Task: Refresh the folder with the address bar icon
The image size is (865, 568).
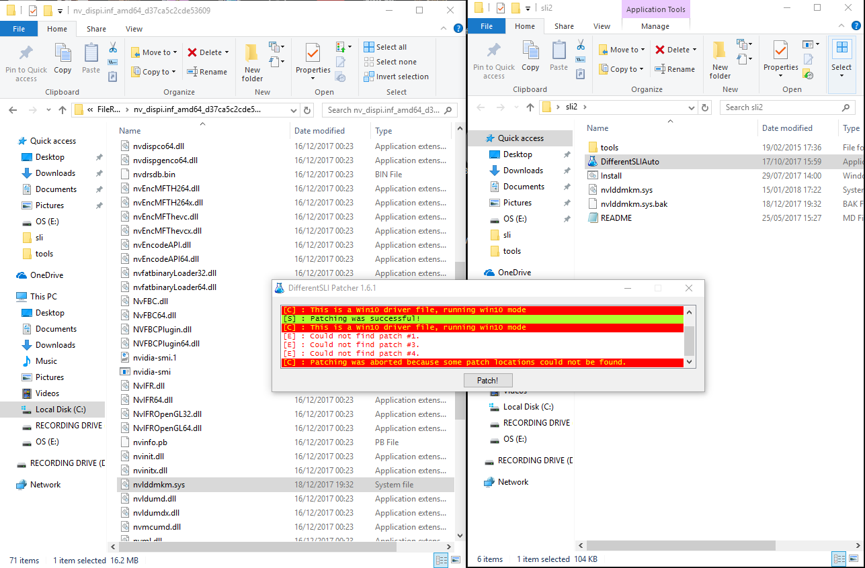Action: point(306,109)
